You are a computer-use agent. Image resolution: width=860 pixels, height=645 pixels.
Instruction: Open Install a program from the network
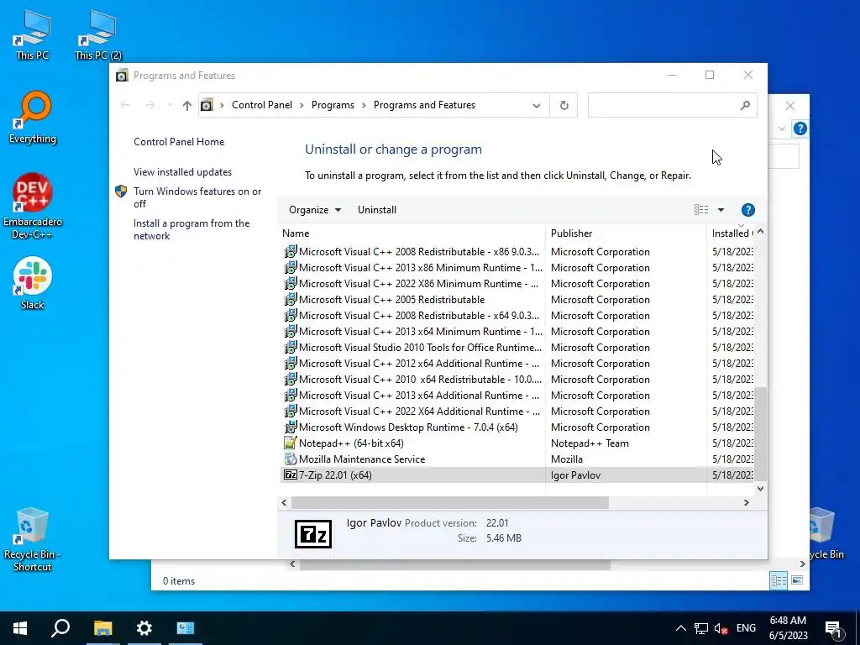tap(191, 229)
